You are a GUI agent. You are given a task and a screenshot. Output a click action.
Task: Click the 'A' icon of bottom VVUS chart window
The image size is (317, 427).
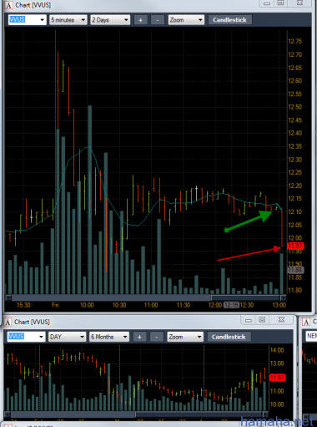pyautogui.click(x=8, y=322)
